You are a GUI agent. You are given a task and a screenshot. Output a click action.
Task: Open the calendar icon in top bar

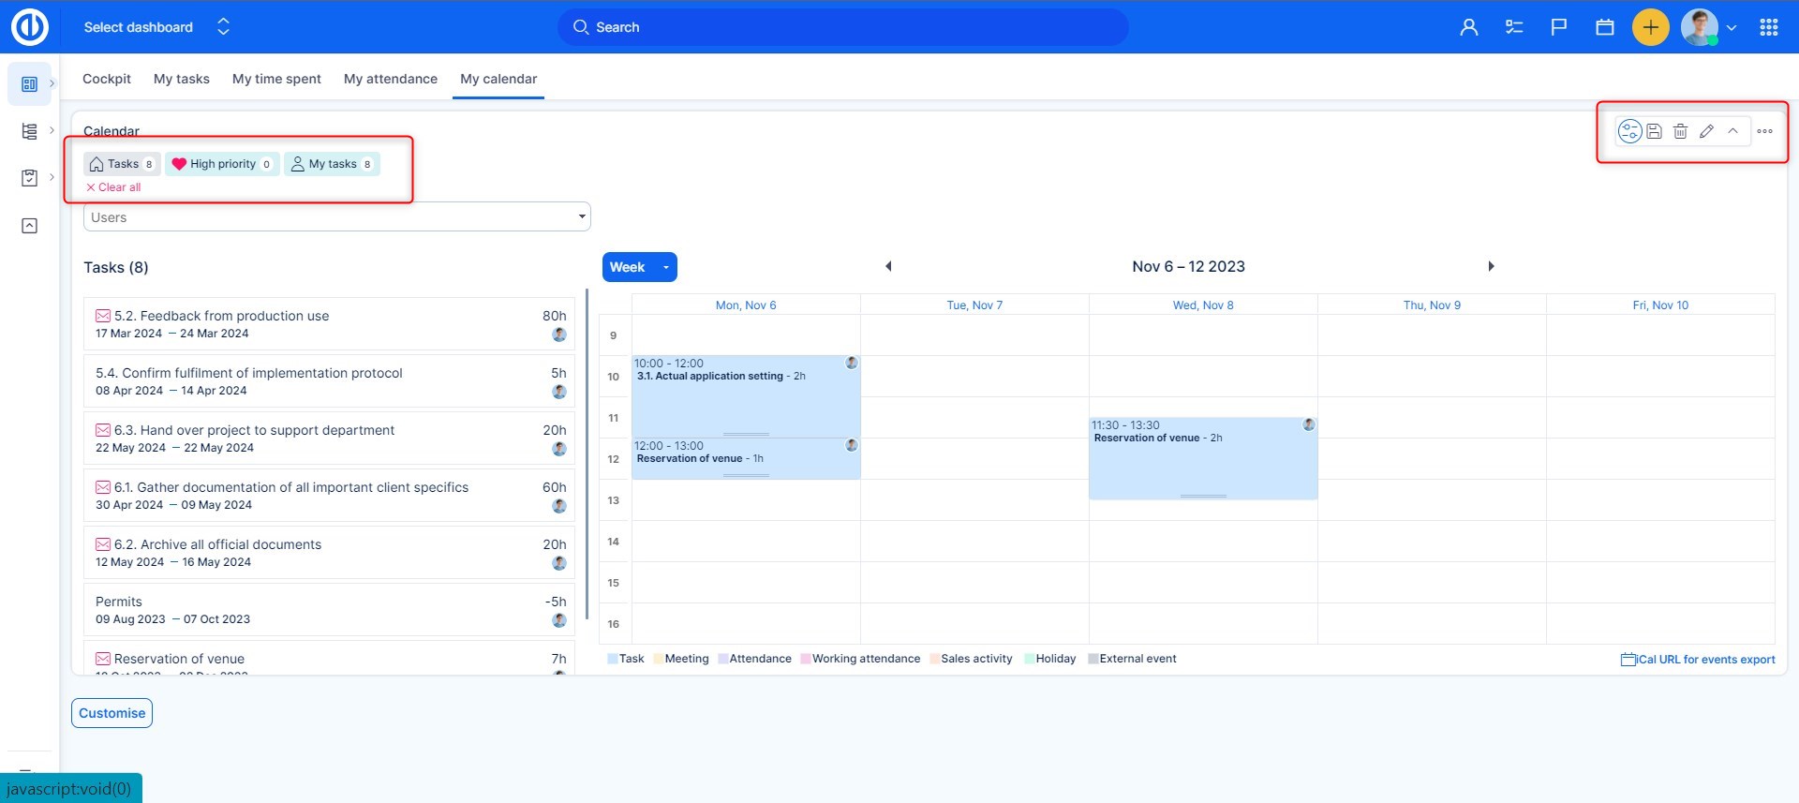pyautogui.click(x=1604, y=27)
